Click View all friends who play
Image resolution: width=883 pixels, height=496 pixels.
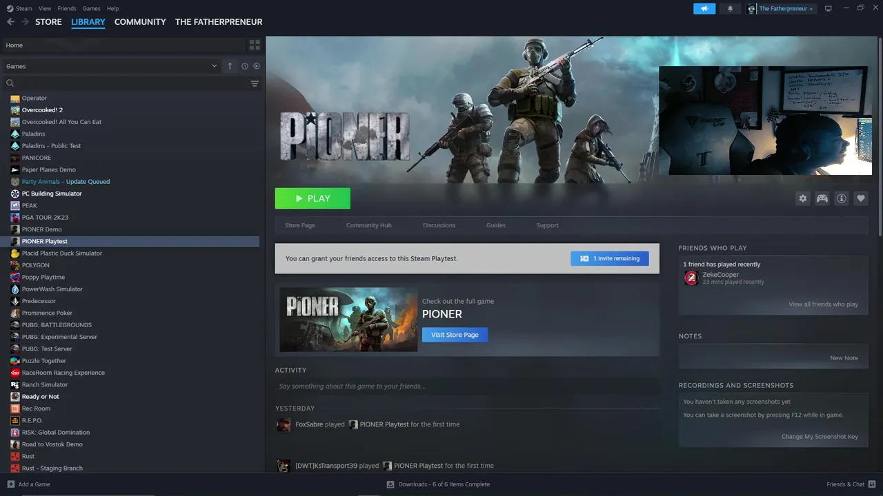click(x=824, y=304)
